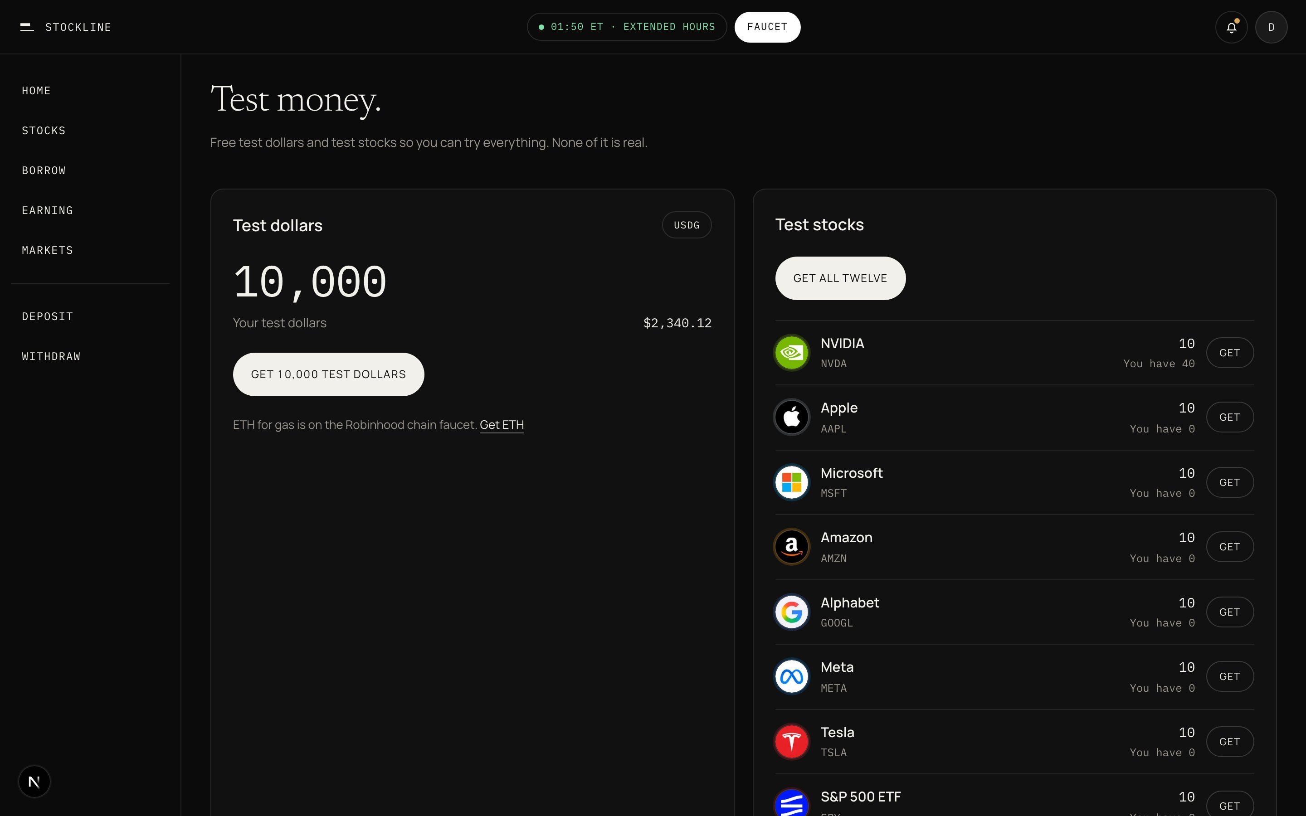Get Alphabet test stock
The height and width of the screenshot is (816, 1306).
[1229, 612]
